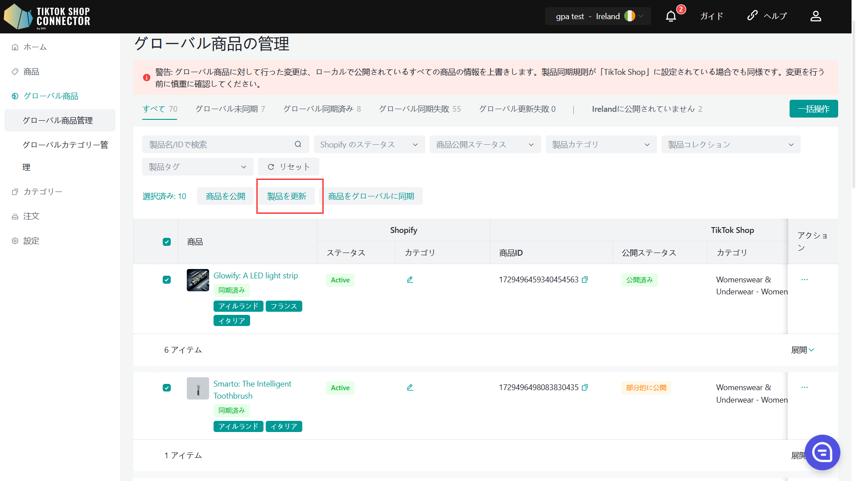Open グローバルカテゴリー管理 in the sidebar
The width and height of the screenshot is (856, 481).
pos(60,156)
